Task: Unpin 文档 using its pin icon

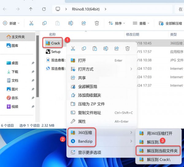Action: [x=33, y=81]
